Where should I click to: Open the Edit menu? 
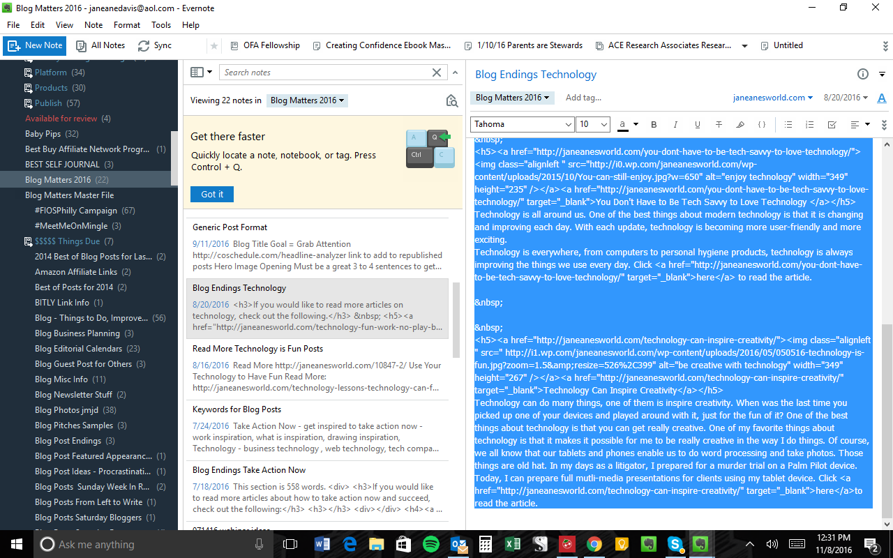coord(38,25)
